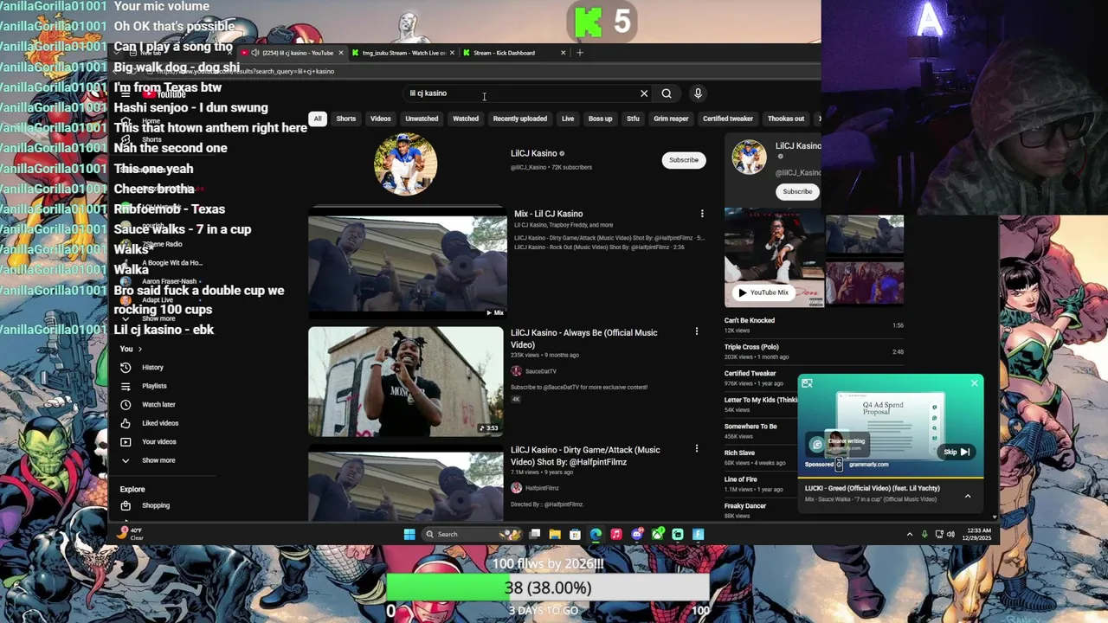Open a new browser tab with plus icon
Screen dimensions: 1108x623
click(x=580, y=53)
